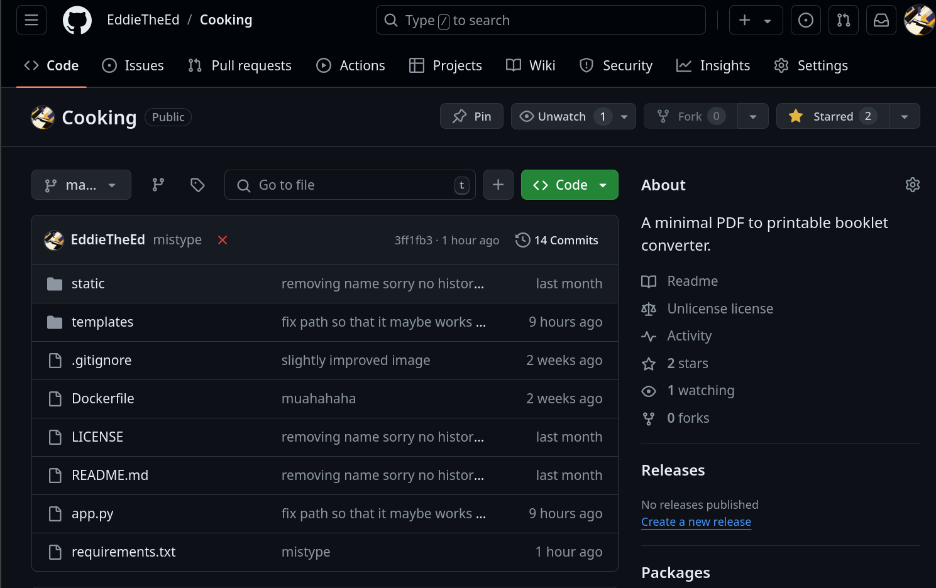Open the requirements.txt file
This screenshot has width=936, height=588.
[124, 552]
